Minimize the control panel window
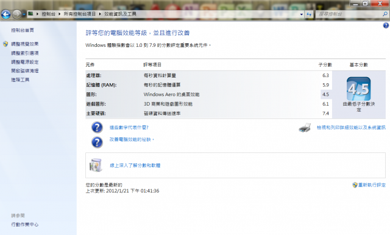The image size is (390, 235). click(x=355, y=4)
